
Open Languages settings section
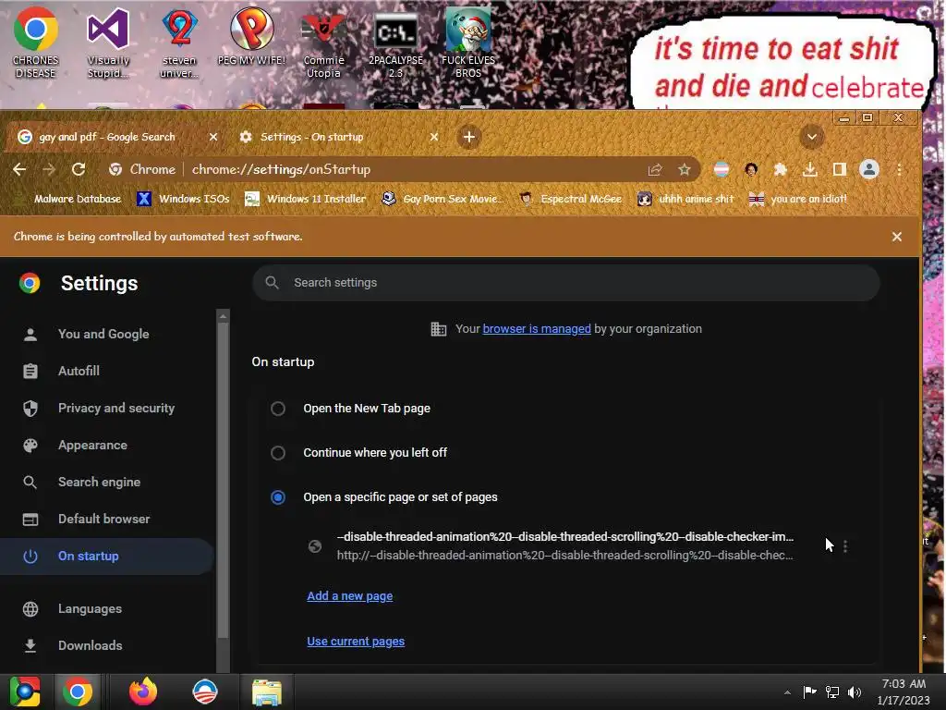pyautogui.click(x=106, y=608)
